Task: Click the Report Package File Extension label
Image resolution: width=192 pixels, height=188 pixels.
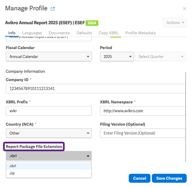Action: pyautogui.click(x=34, y=146)
